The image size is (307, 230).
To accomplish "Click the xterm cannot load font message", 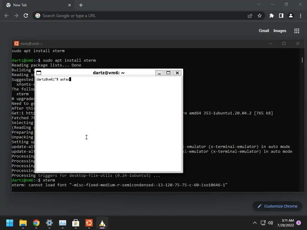I will [119, 185].
